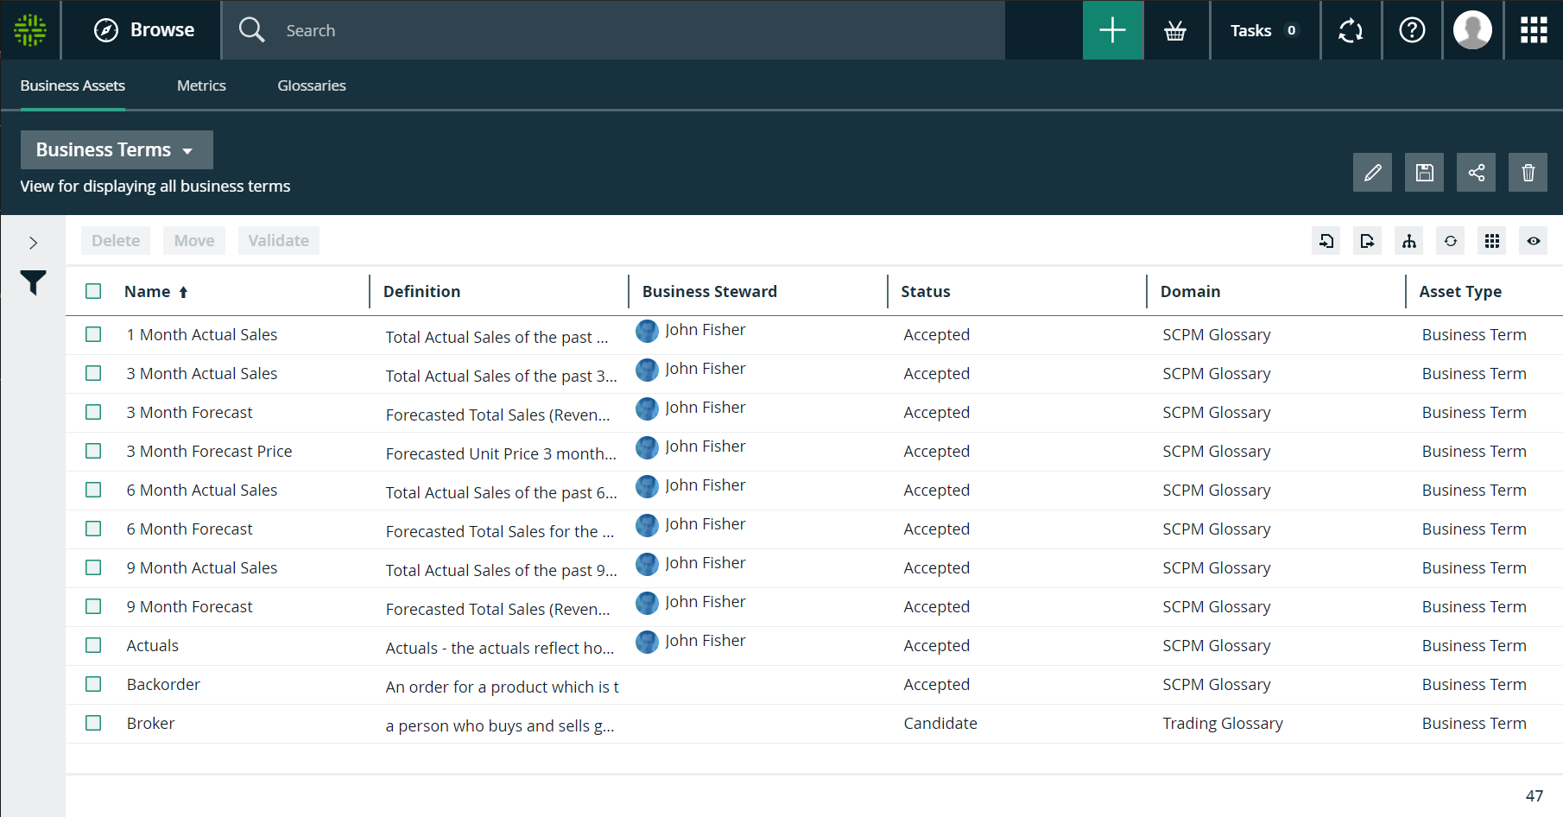Open the app launcher grid icon

pyautogui.click(x=1533, y=30)
